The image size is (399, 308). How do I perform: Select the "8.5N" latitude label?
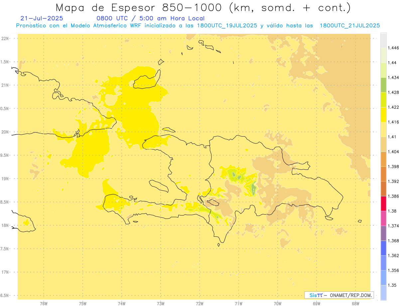[5, 202]
